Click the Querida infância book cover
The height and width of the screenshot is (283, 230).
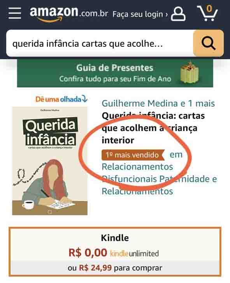pos(50,161)
